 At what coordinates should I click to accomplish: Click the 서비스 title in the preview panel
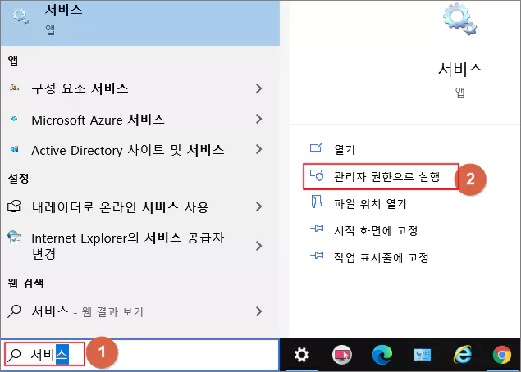460,70
